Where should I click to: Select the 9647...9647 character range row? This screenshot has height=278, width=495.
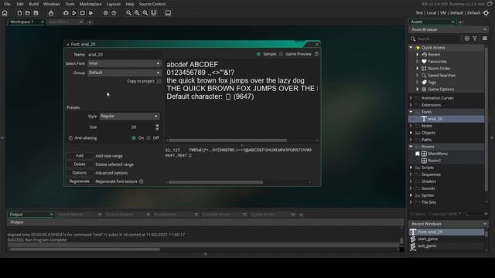pos(179,155)
